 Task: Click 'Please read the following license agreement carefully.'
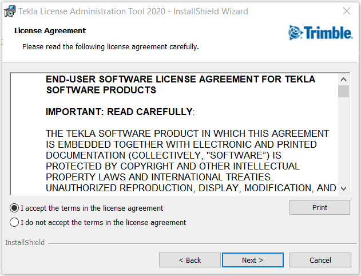110,47
